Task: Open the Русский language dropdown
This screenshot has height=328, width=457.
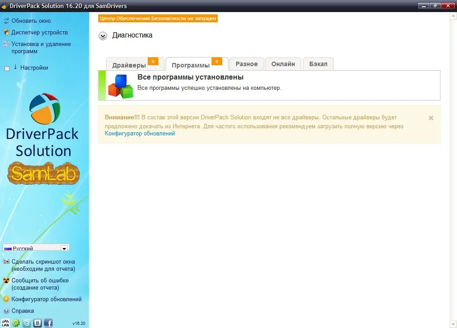Action: pyautogui.click(x=36, y=248)
